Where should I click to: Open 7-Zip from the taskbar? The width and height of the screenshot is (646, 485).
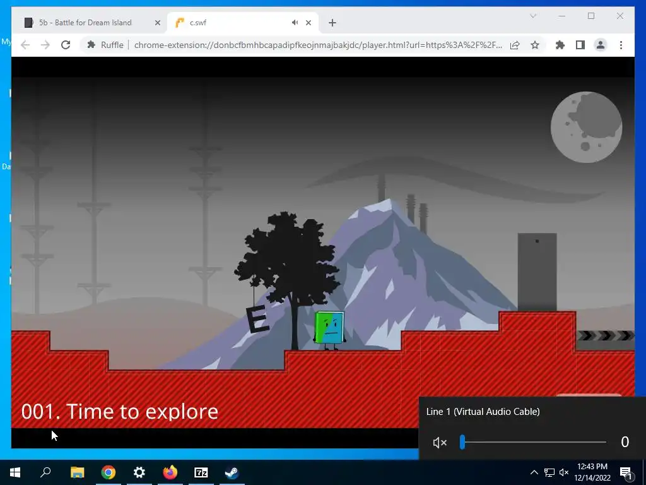[201, 472]
